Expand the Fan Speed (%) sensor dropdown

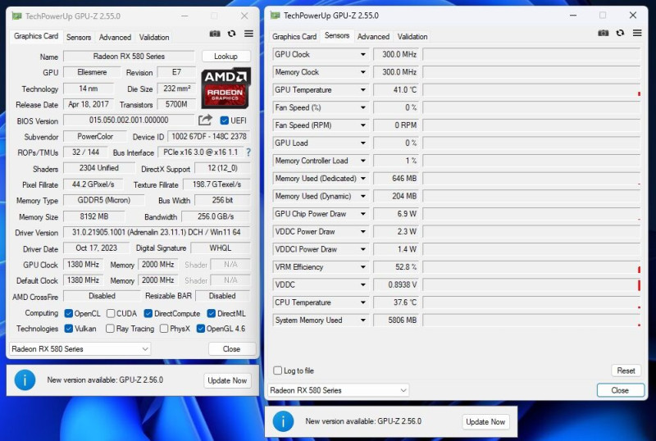pos(362,107)
